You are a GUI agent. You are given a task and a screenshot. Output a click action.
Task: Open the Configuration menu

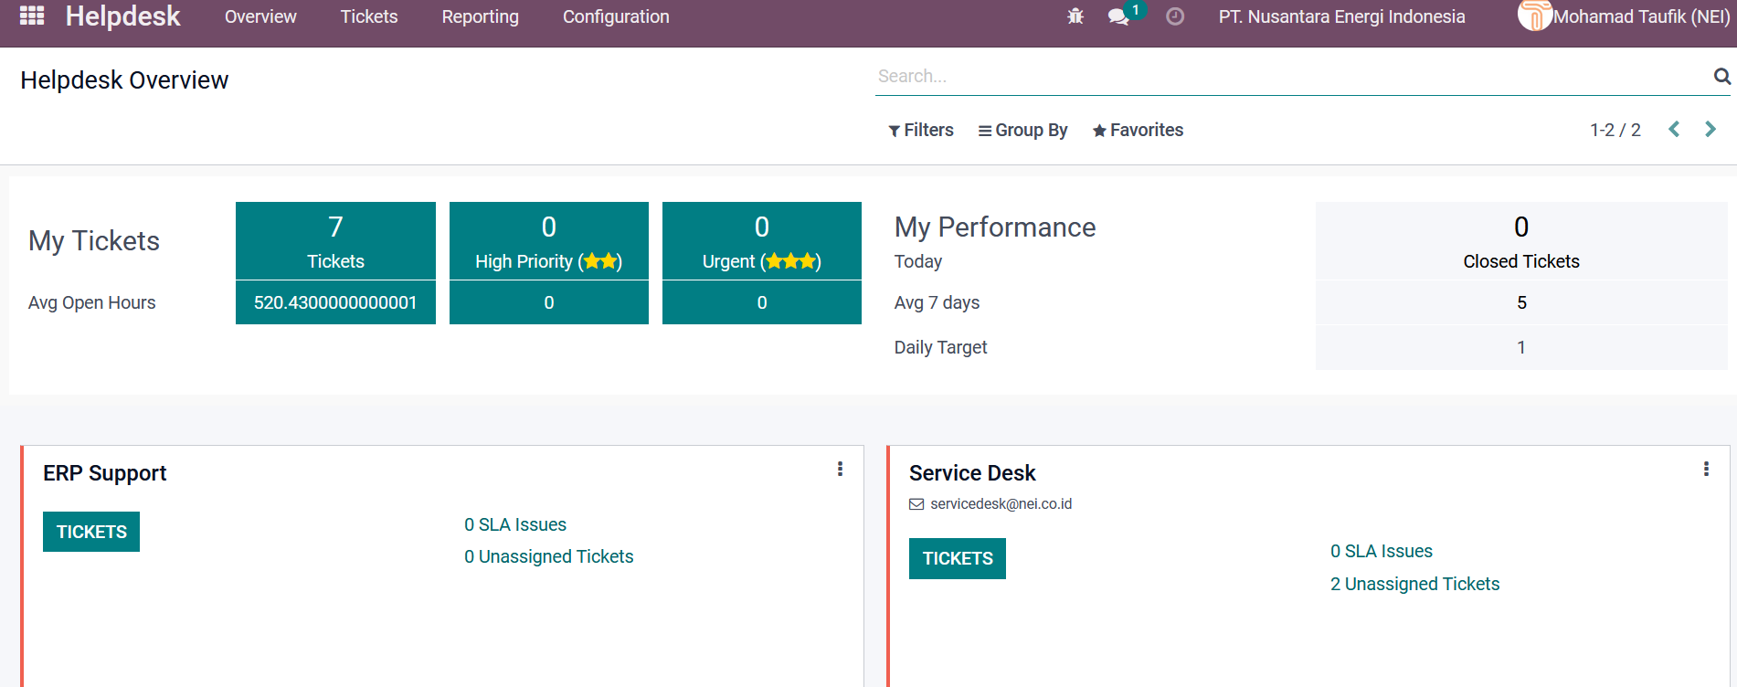pyautogui.click(x=616, y=16)
